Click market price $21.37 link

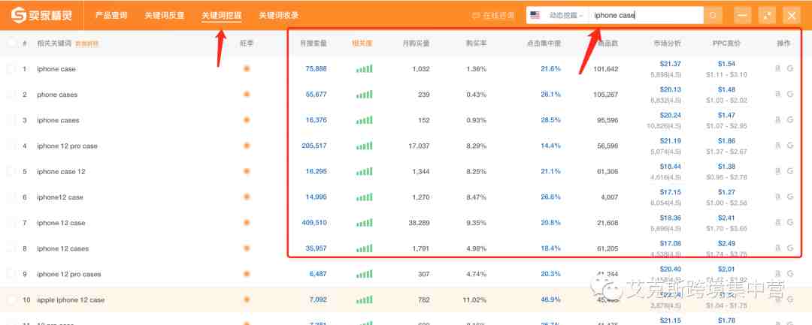tap(670, 64)
